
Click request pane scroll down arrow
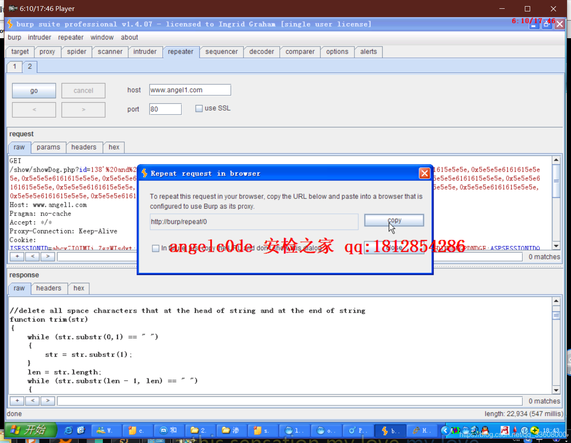[556, 246]
